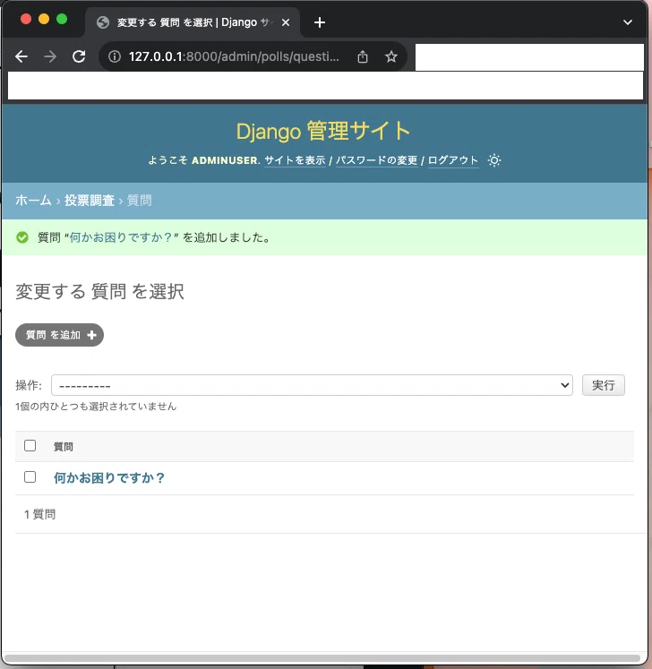Go to ホーム breadcrumb

pos(33,201)
